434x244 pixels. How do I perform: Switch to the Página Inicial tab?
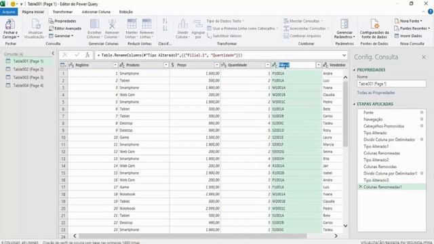pyautogui.click(x=33, y=12)
